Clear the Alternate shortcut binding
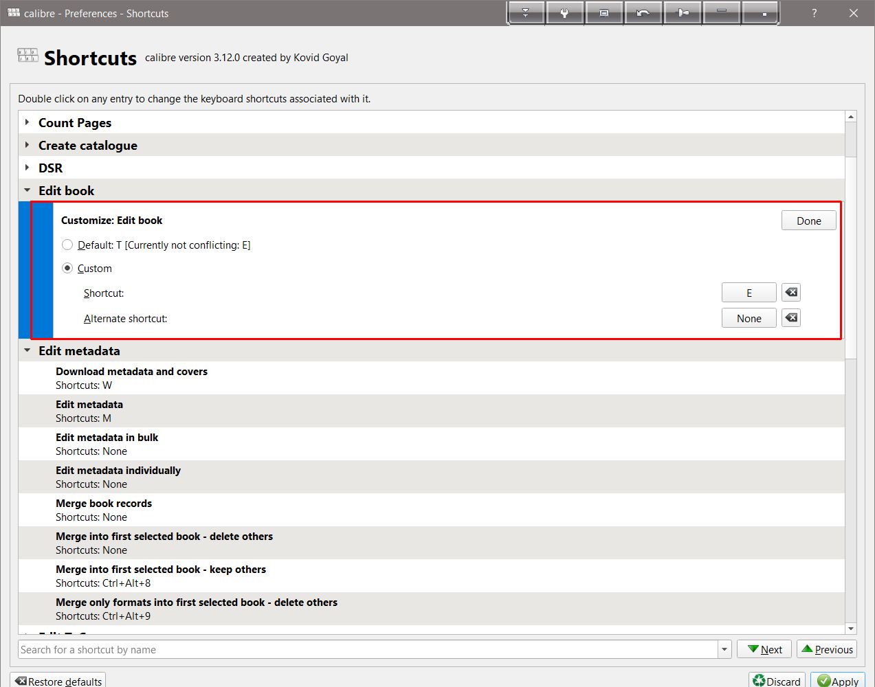Viewport: 875px width, 687px height. pyautogui.click(x=791, y=318)
